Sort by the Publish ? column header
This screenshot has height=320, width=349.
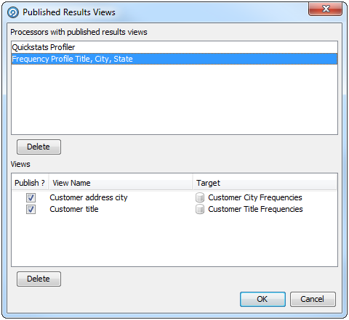pyautogui.click(x=30, y=183)
